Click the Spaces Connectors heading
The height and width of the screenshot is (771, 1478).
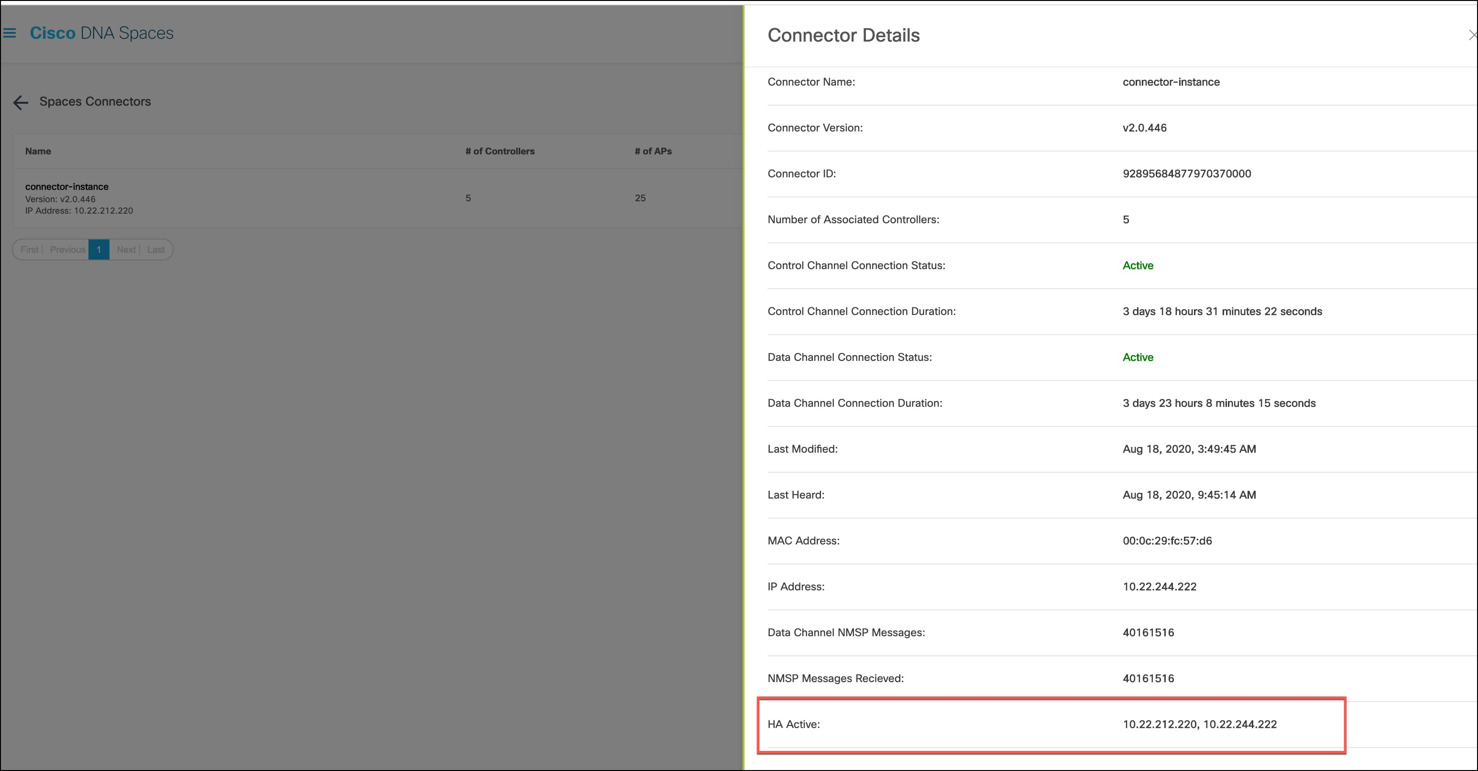pos(95,101)
